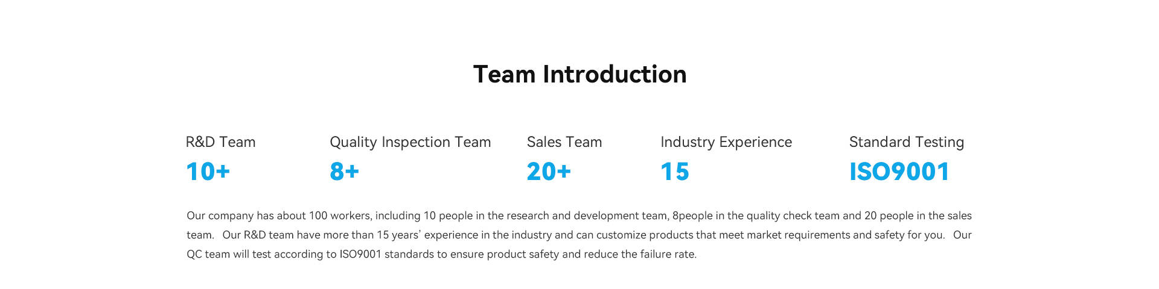Click the paragraph's first line about 100 workers
Viewport: 1159px width, 289px height.
(x=579, y=216)
